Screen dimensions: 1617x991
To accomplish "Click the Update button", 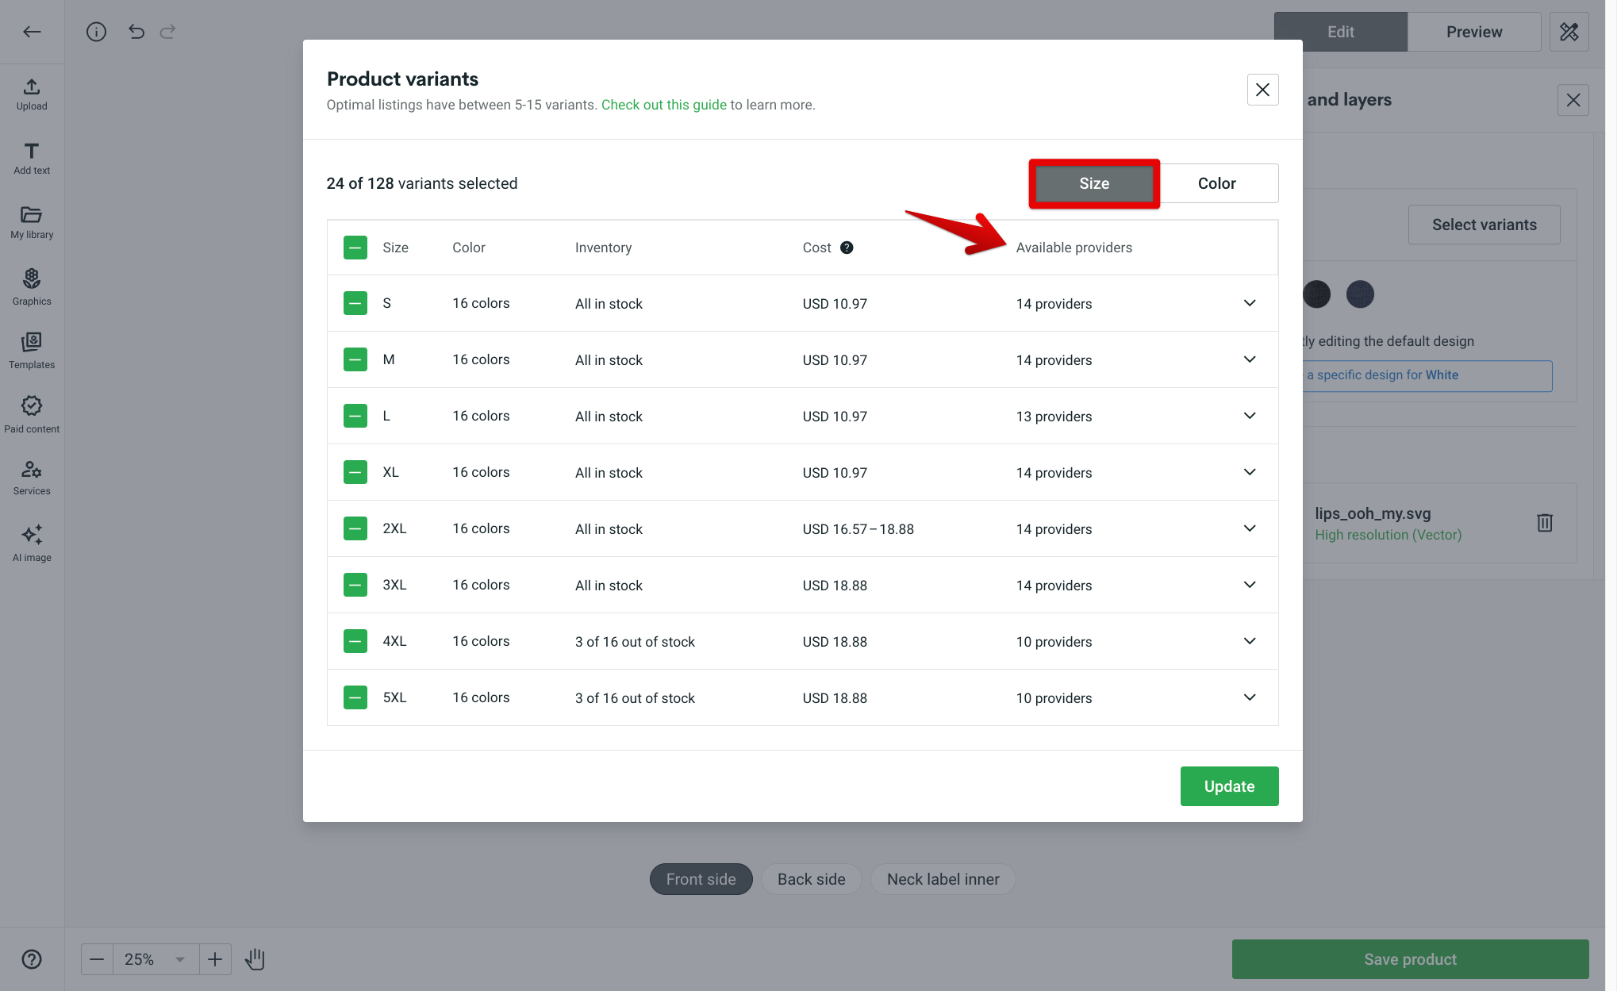I will (1228, 786).
